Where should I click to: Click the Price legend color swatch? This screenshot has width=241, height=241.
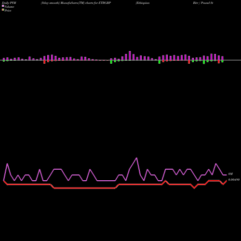click(3, 10)
